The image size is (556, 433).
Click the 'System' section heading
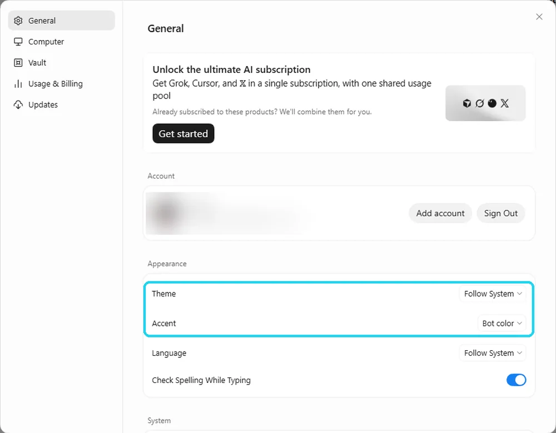coord(159,421)
